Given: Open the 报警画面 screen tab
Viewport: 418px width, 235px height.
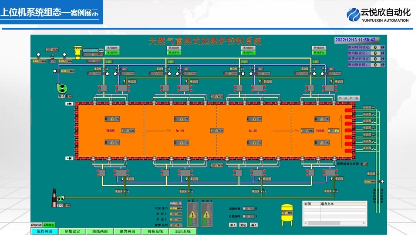Looking at the screenshot, I should 128,232.
